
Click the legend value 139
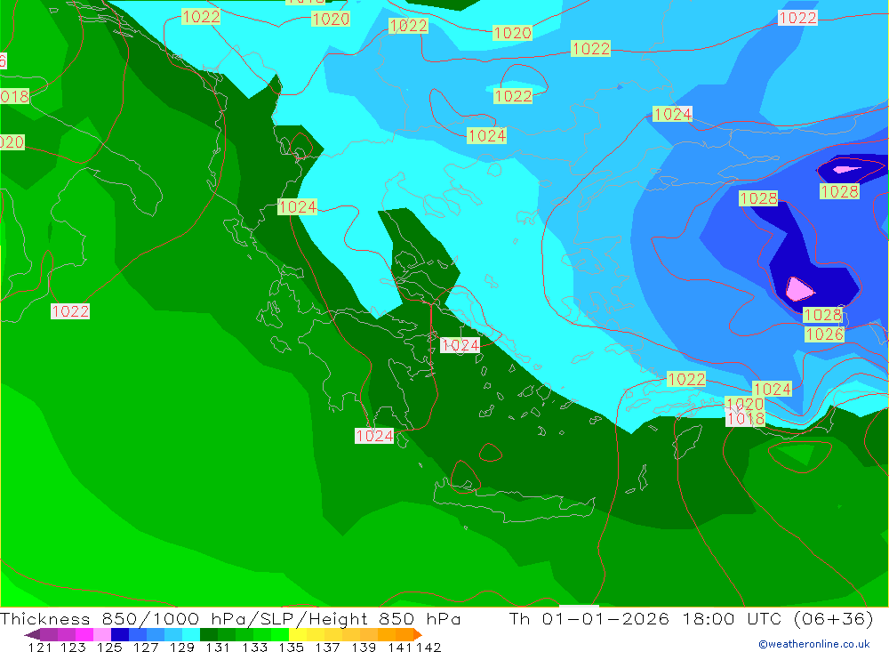point(364,647)
